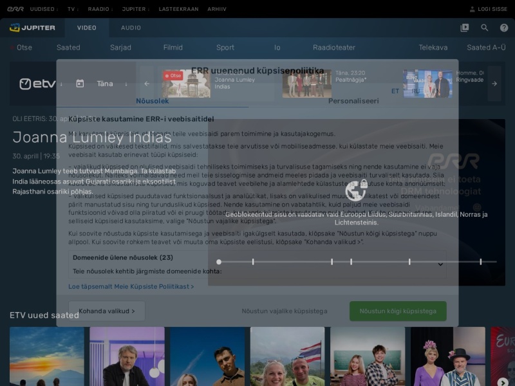Click Logi sisse to sign in
515x386 pixels.
(x=492, y=9)
